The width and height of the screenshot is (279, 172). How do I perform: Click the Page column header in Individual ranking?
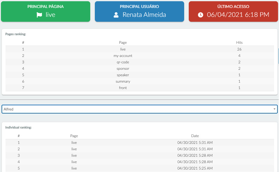pyautogui.click(x=74, y=136)
